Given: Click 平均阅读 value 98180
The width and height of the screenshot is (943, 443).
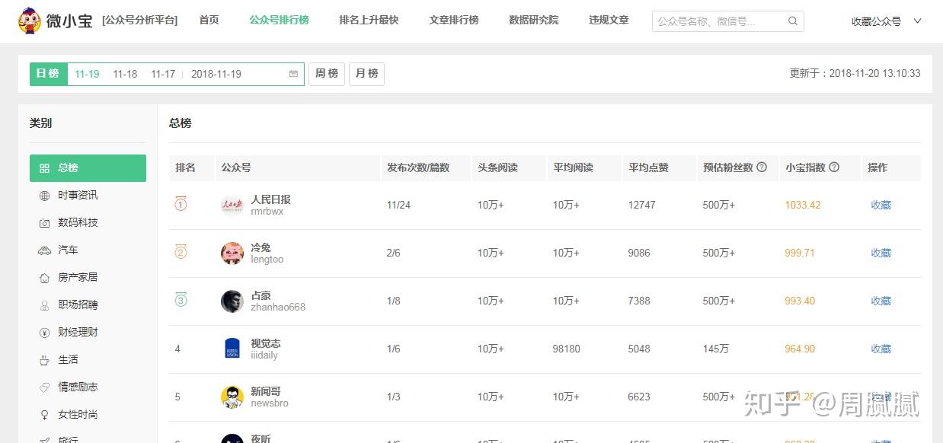Looking at the screenshot, I should click(x=567, y=349).
